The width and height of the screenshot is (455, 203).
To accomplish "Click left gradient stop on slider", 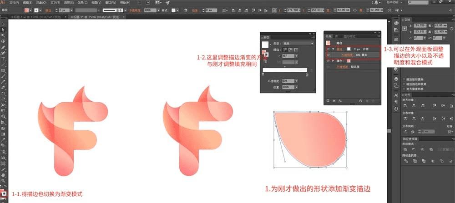I will pos(263,74).
